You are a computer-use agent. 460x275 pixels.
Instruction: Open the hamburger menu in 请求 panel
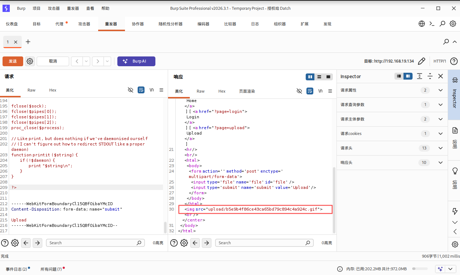click(x=162, y=90)
